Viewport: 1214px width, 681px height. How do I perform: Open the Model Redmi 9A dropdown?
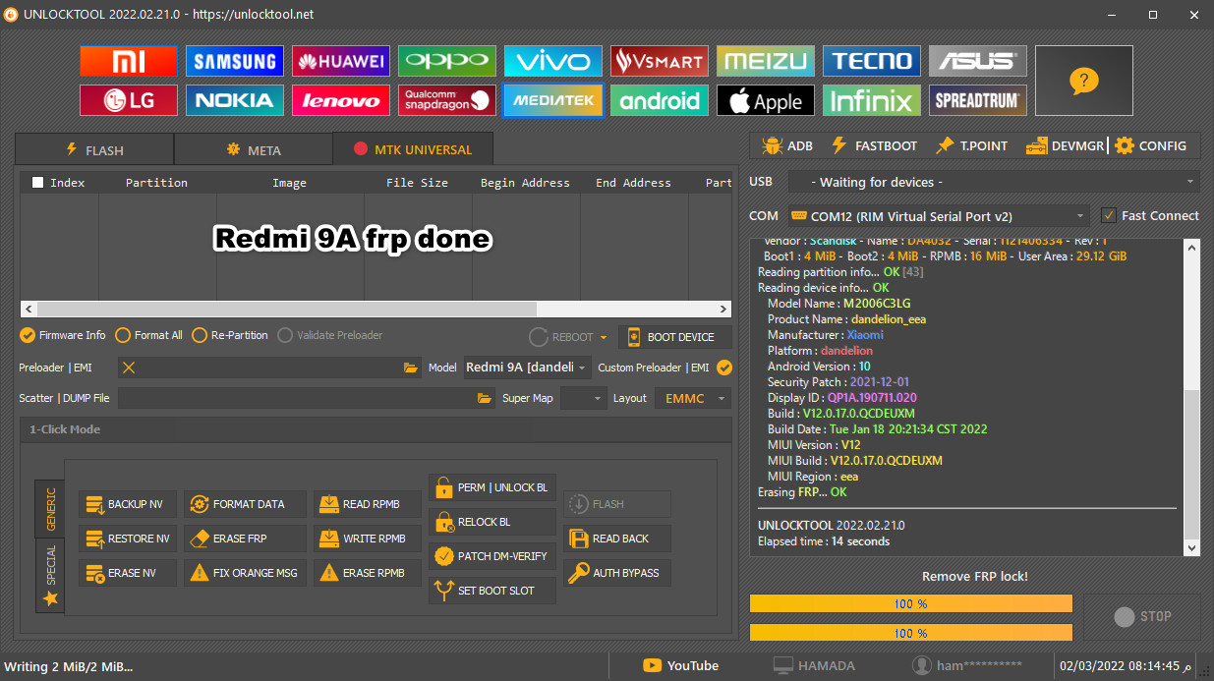point(527,368)
